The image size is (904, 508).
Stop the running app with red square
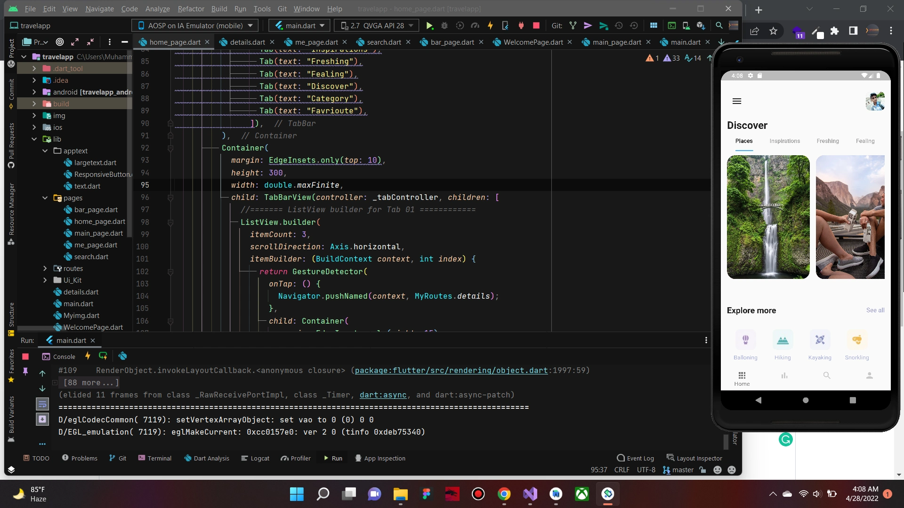[536, 26]
